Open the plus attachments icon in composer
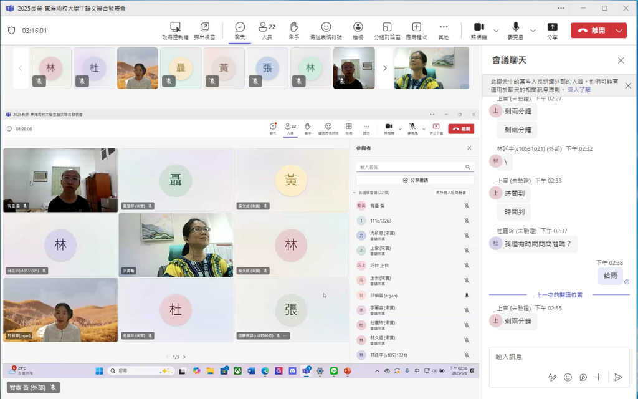Screen dimensions: 638x399 (599, 377)
